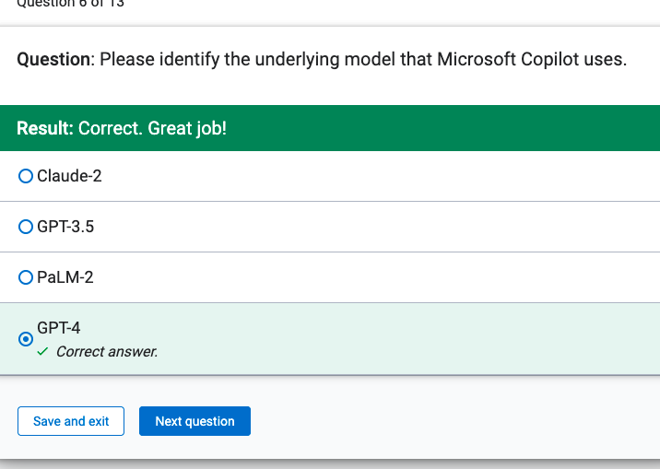The height and width of the screenshot is (469, 660).
Task: Choose the GPT-3.5 radio option
Action: pos(26,227)
